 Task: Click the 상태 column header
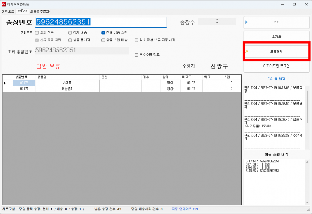click(170, 77)
